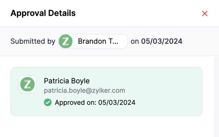Click Patricia Boyle's avatar icon

click(x=27, y=84)
